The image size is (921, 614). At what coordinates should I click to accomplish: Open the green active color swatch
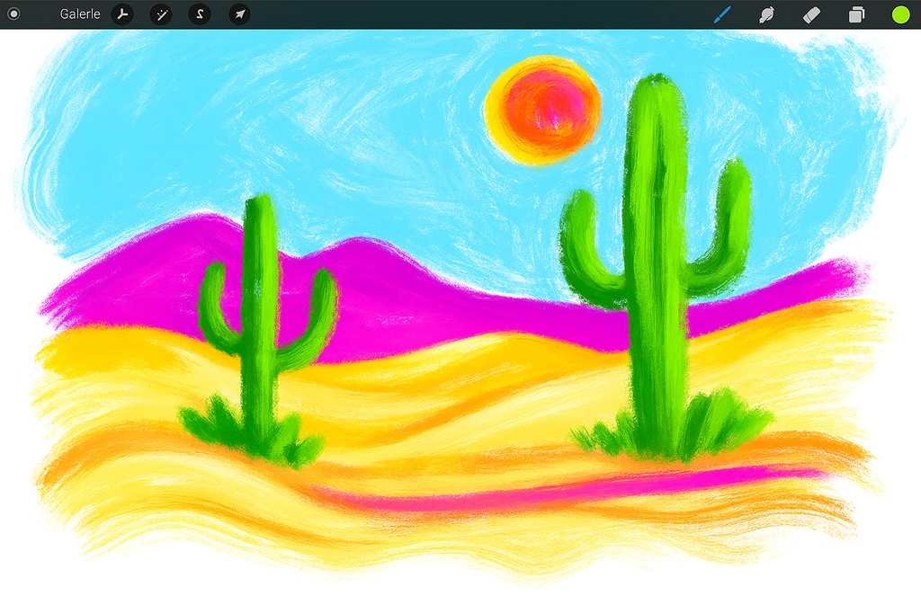point(900,14)
